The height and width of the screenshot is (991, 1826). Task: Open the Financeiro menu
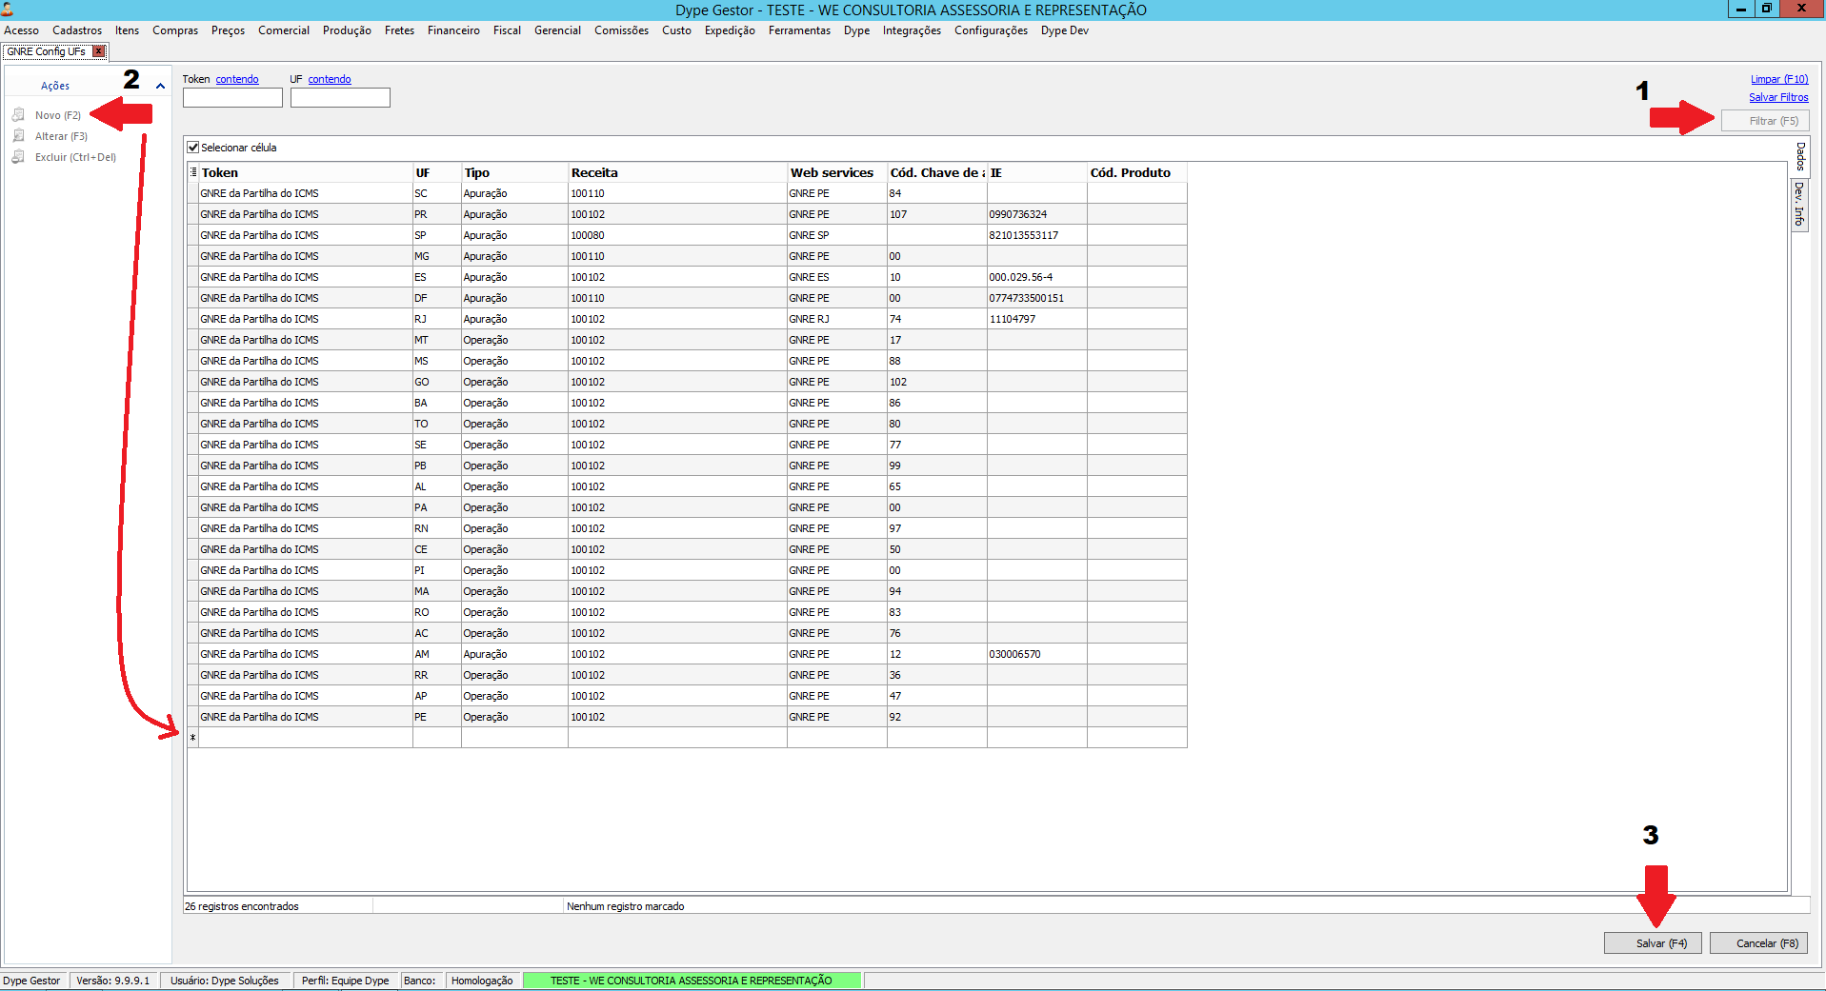tap(453, 30)
